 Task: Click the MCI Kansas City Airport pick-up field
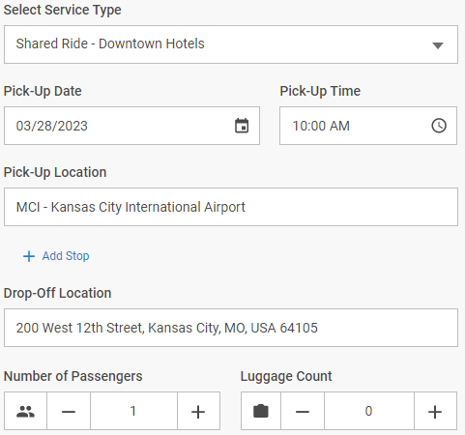[x=231, y=207]
